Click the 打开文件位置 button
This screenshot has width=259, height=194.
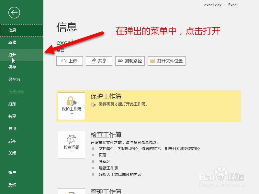pos(166,61)
